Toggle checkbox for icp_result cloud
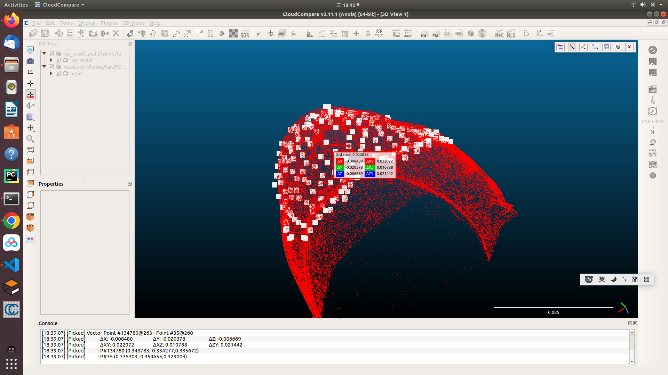 [x=58, y=60]
